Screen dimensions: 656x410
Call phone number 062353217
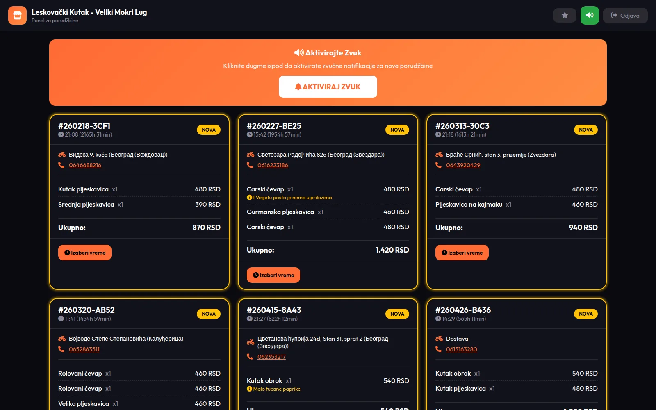271,357
